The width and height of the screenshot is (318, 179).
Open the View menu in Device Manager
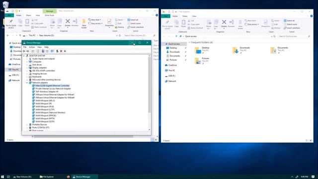coord(40,47)
